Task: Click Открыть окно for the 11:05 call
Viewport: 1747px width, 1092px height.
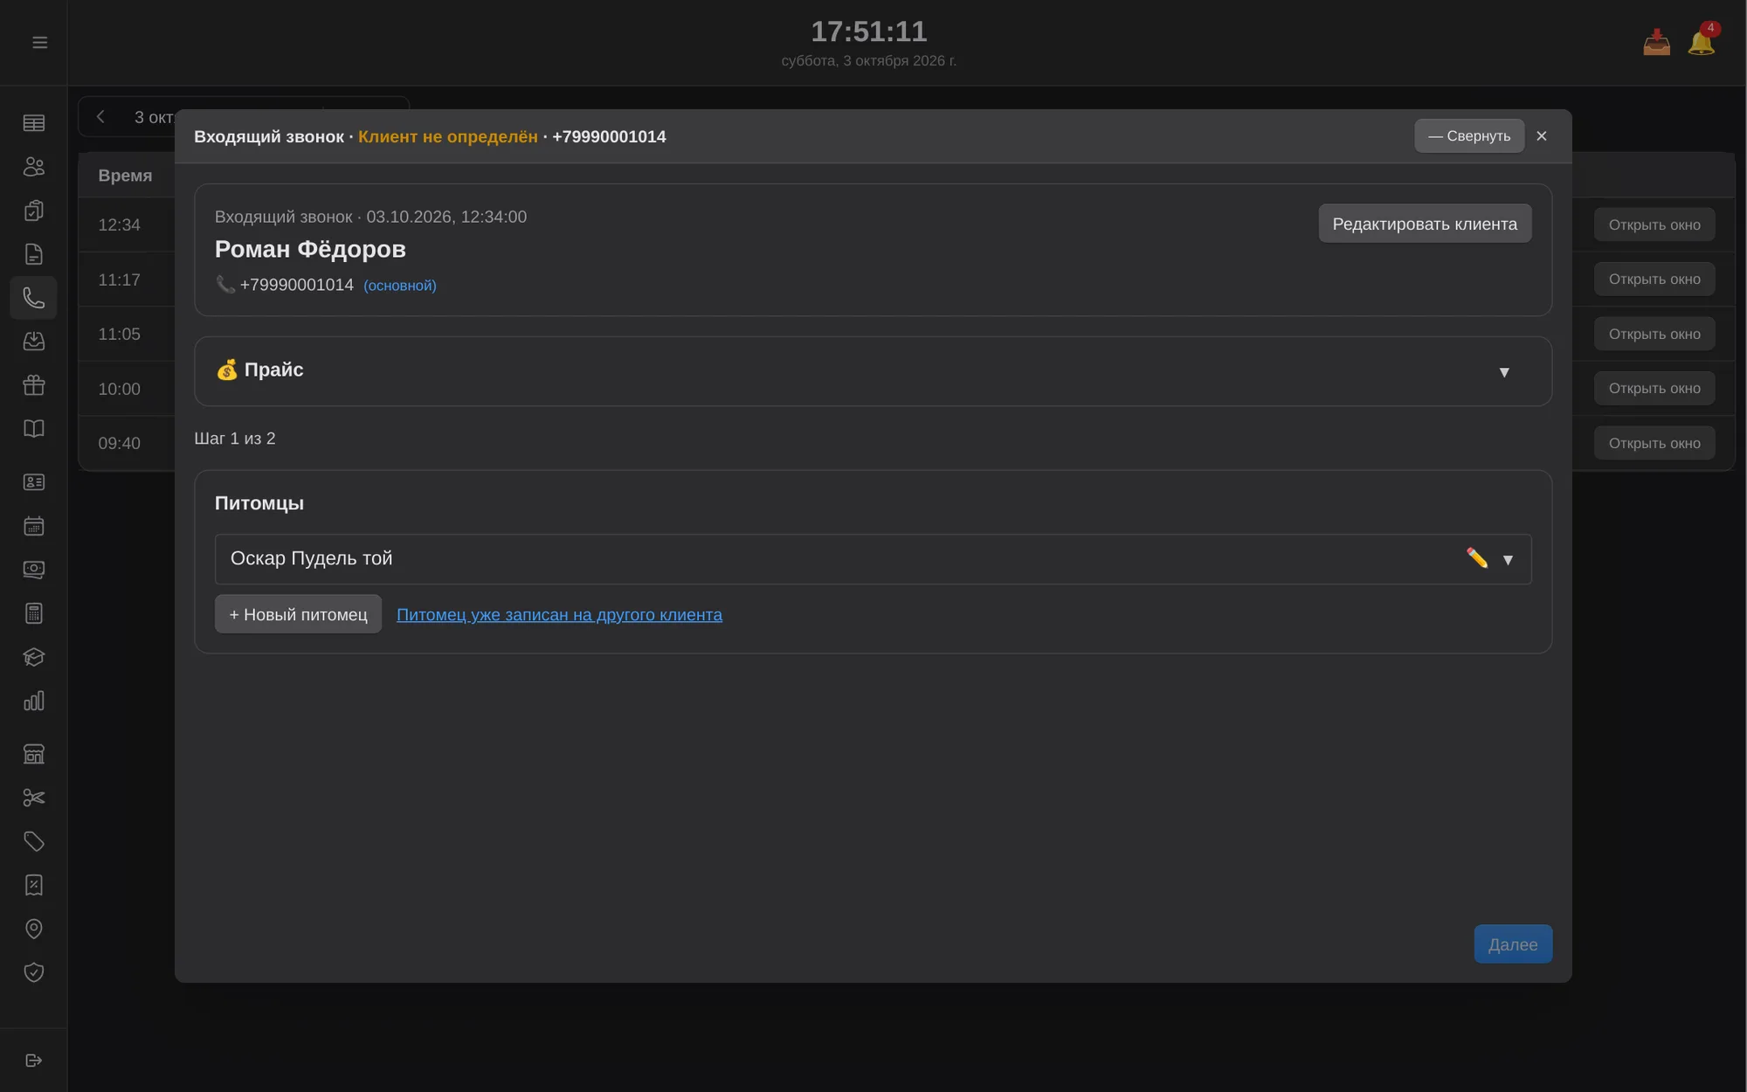Action: click(x=1654, y=334)
